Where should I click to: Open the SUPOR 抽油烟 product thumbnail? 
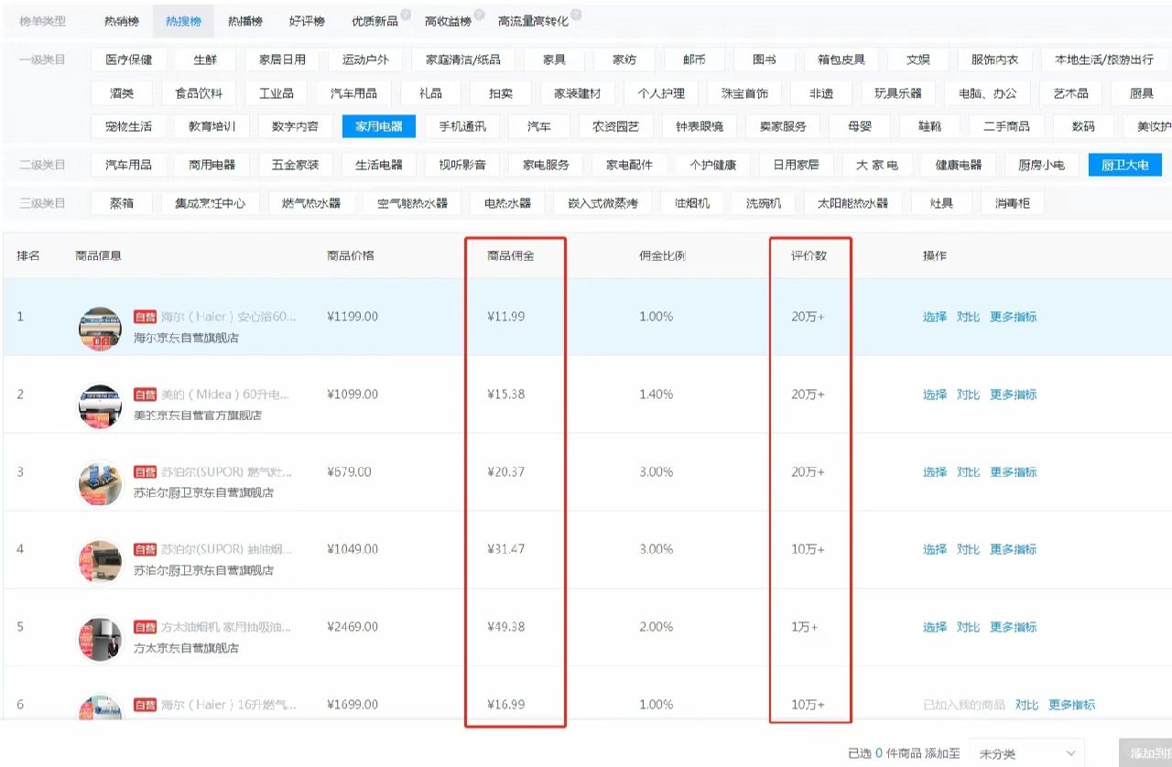point(100,561)
